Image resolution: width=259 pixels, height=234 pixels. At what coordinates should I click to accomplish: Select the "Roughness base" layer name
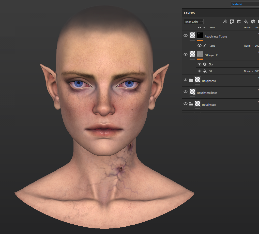coord(207,93)
